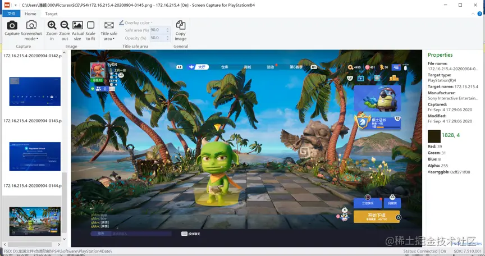Screen dimensions: 485x256
Task: Click file name 172.16.215.4-20200904-0142.p
Action: click(x=33, y=56)
